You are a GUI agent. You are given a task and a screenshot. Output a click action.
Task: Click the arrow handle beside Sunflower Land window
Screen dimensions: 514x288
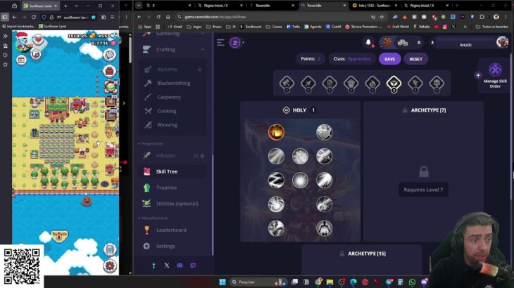click(124, 103)
